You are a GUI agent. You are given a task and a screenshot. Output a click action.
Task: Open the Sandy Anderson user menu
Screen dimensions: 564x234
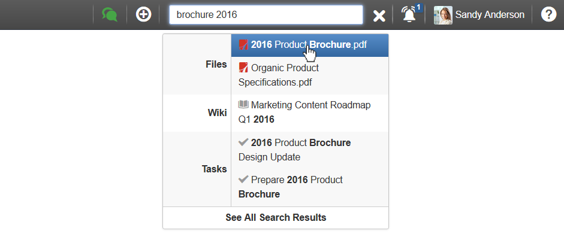point(479,15)
